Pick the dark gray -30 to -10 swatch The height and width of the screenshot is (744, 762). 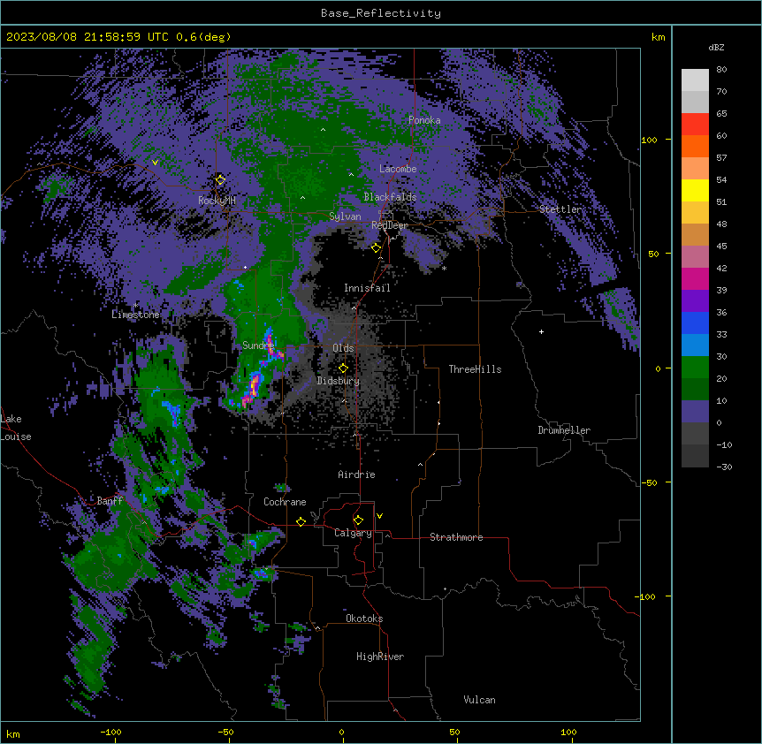click(x=695, y=456)
